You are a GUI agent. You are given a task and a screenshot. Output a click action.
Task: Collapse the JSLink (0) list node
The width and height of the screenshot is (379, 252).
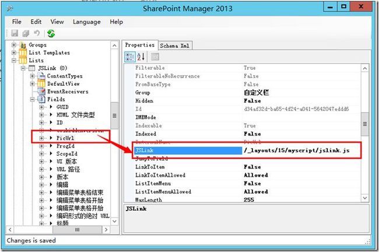pyautogui.click(x=23, y=68)
